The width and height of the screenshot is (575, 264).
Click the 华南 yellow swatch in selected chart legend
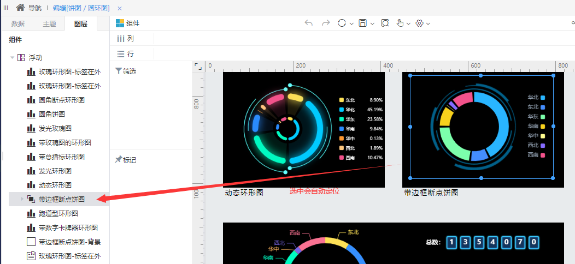pos(543,127)
